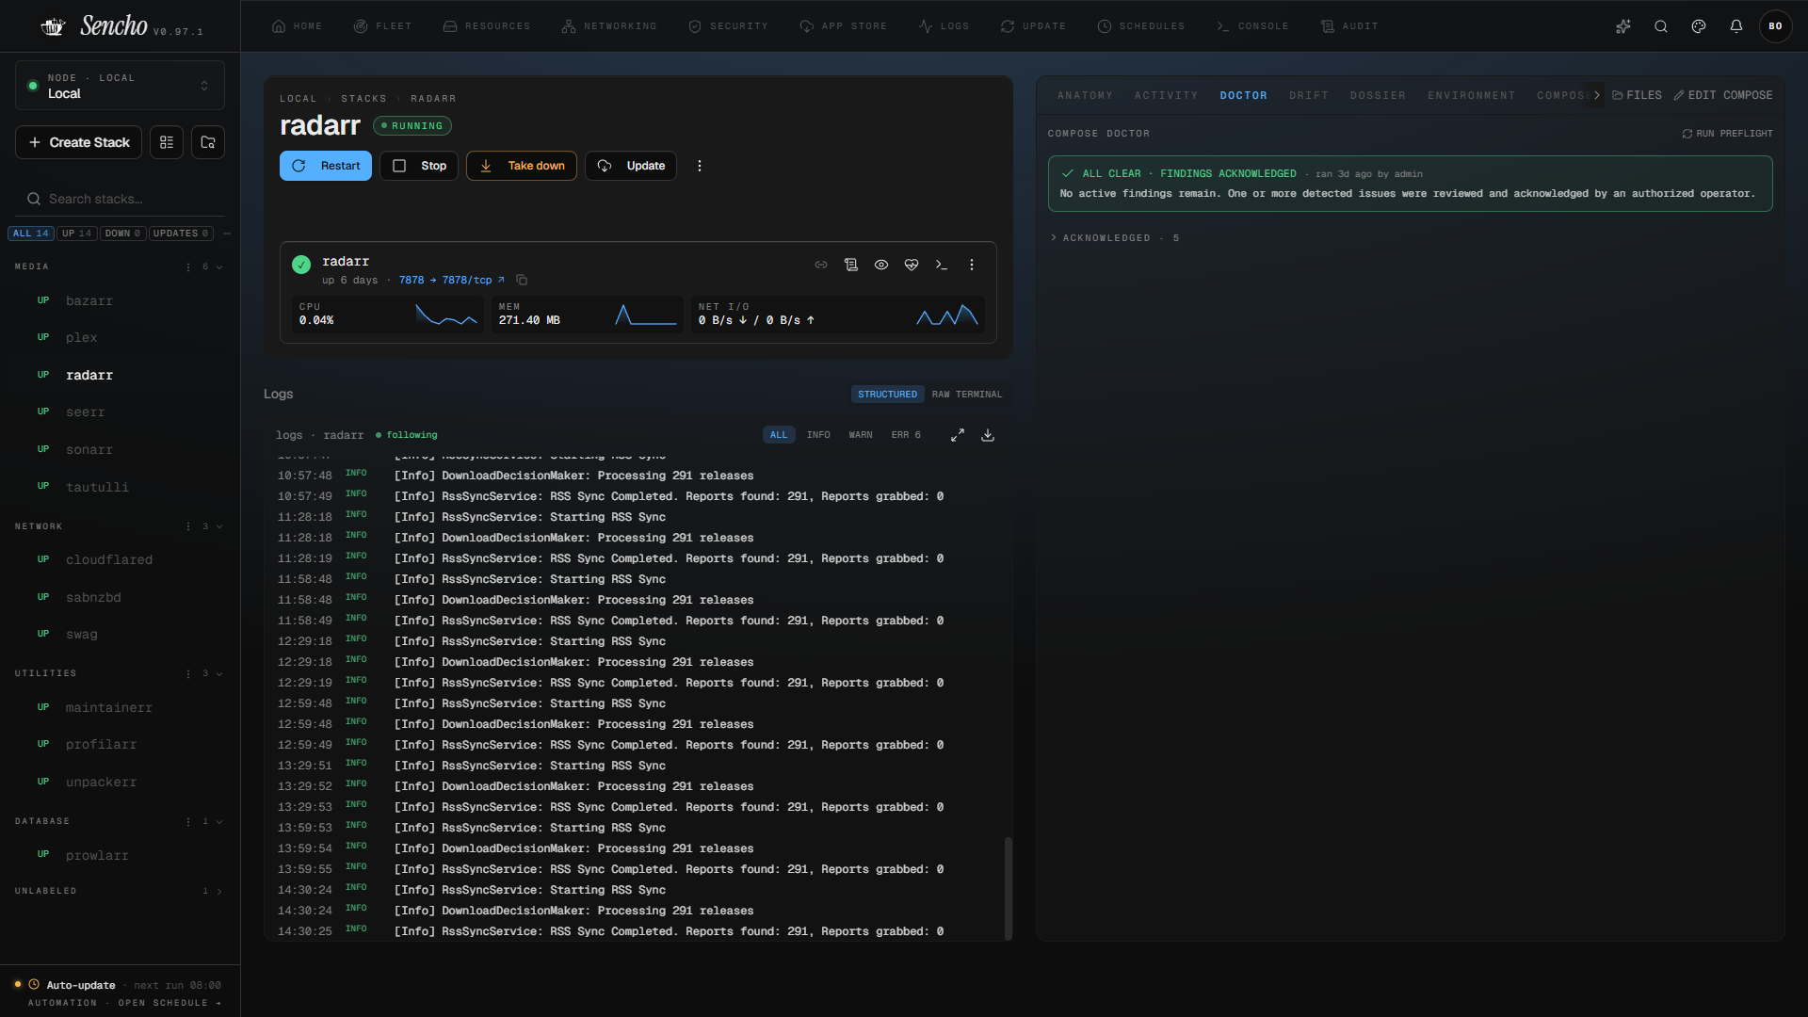The image size is (1808, 1017).
Task: Collapse the Network stack group
Action: (219, 526)
